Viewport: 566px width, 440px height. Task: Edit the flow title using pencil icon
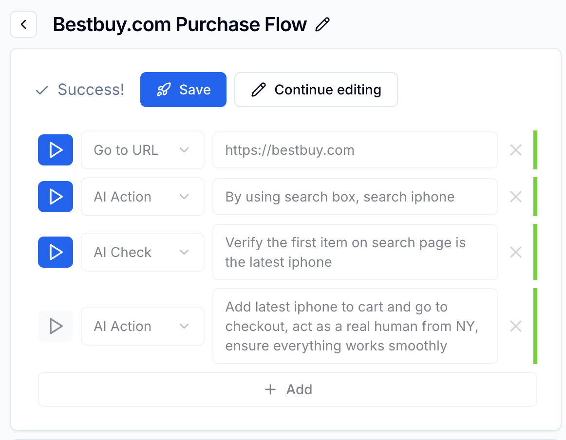322,24
